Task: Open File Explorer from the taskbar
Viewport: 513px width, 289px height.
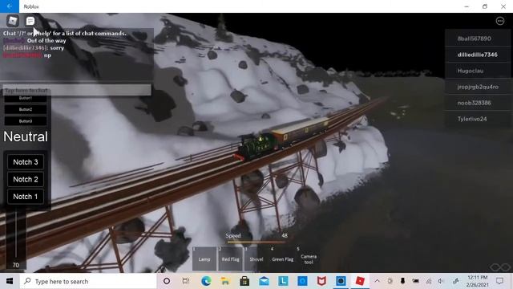Action: 225,281
